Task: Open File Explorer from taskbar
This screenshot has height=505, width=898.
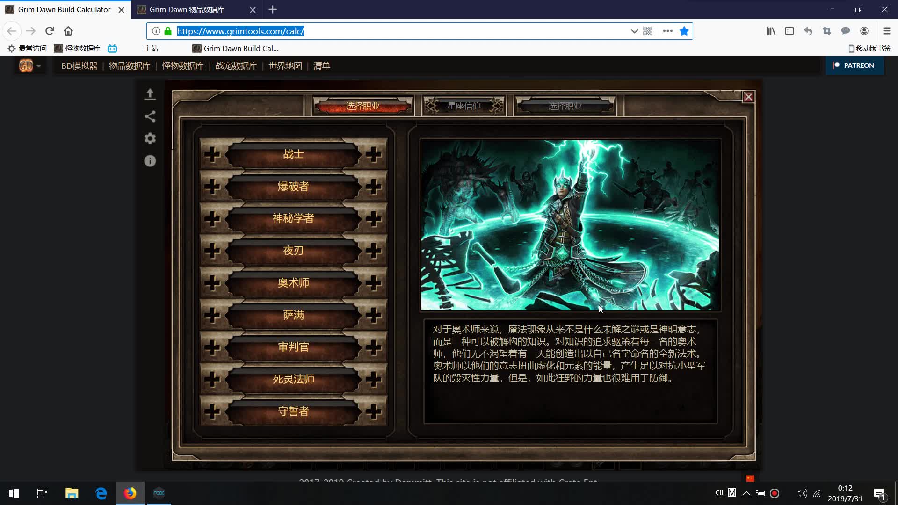Action: [72, 493]
